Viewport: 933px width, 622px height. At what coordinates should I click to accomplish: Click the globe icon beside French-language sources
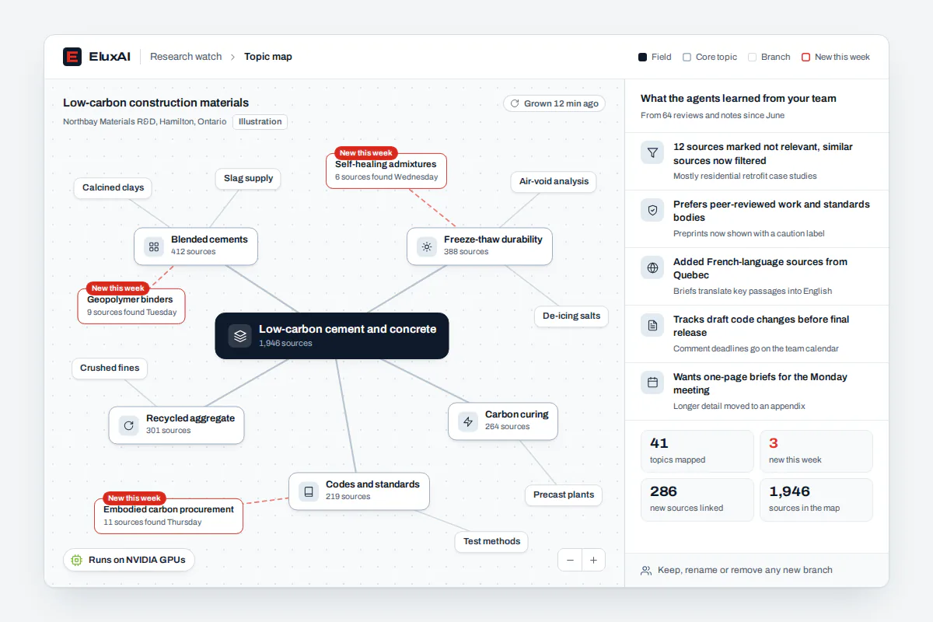pos(652,267)
